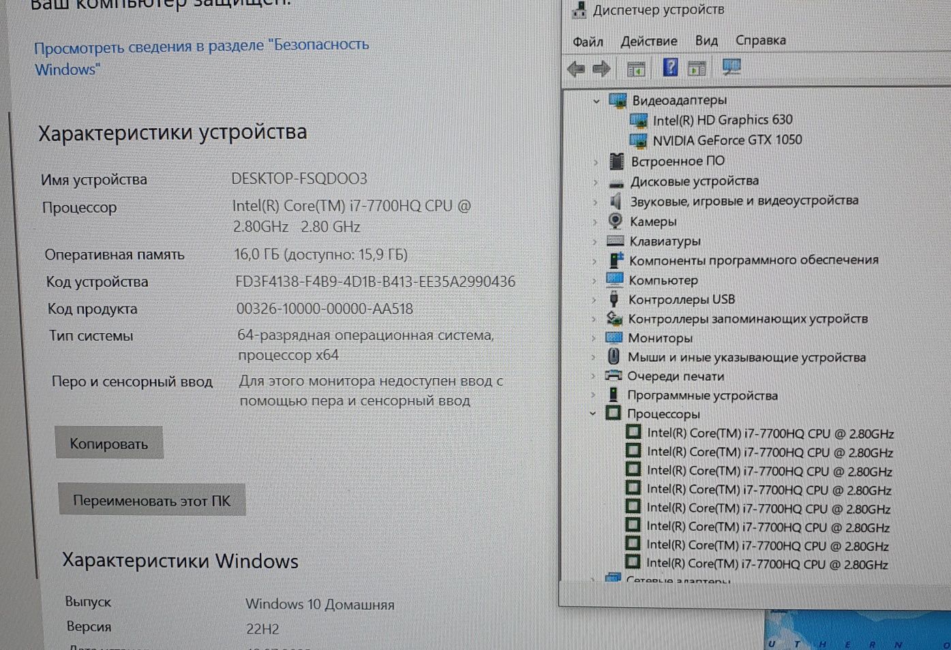
Task: Click the device ID FD3F4138-F4B9-4D1B-B413-EE35A2990436
Action: 375,281
